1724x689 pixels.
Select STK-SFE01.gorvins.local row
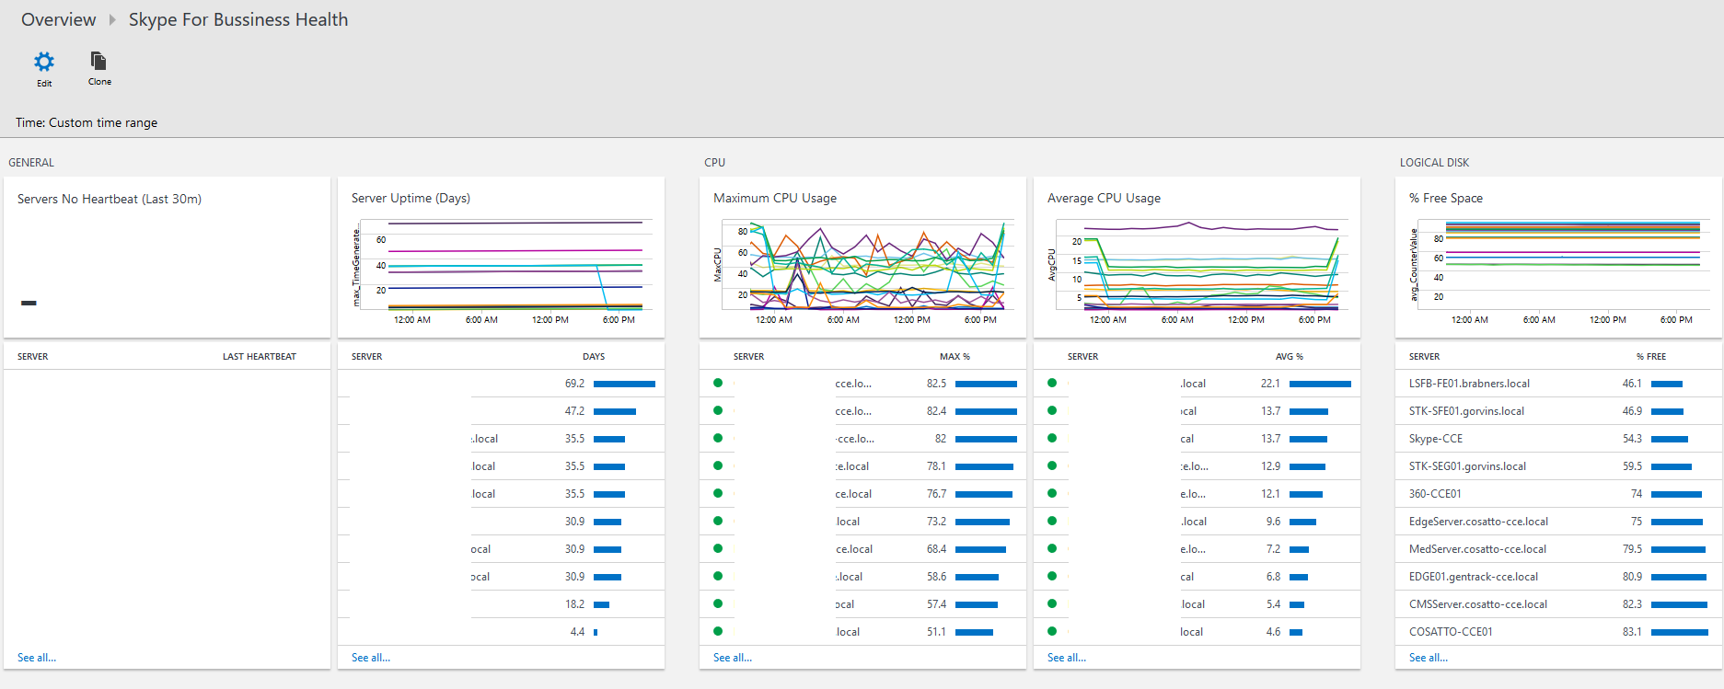[1558, 411]
